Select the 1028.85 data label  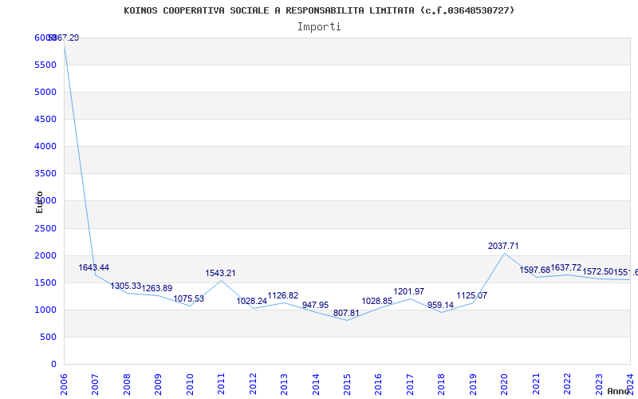[x=377, y=301]
